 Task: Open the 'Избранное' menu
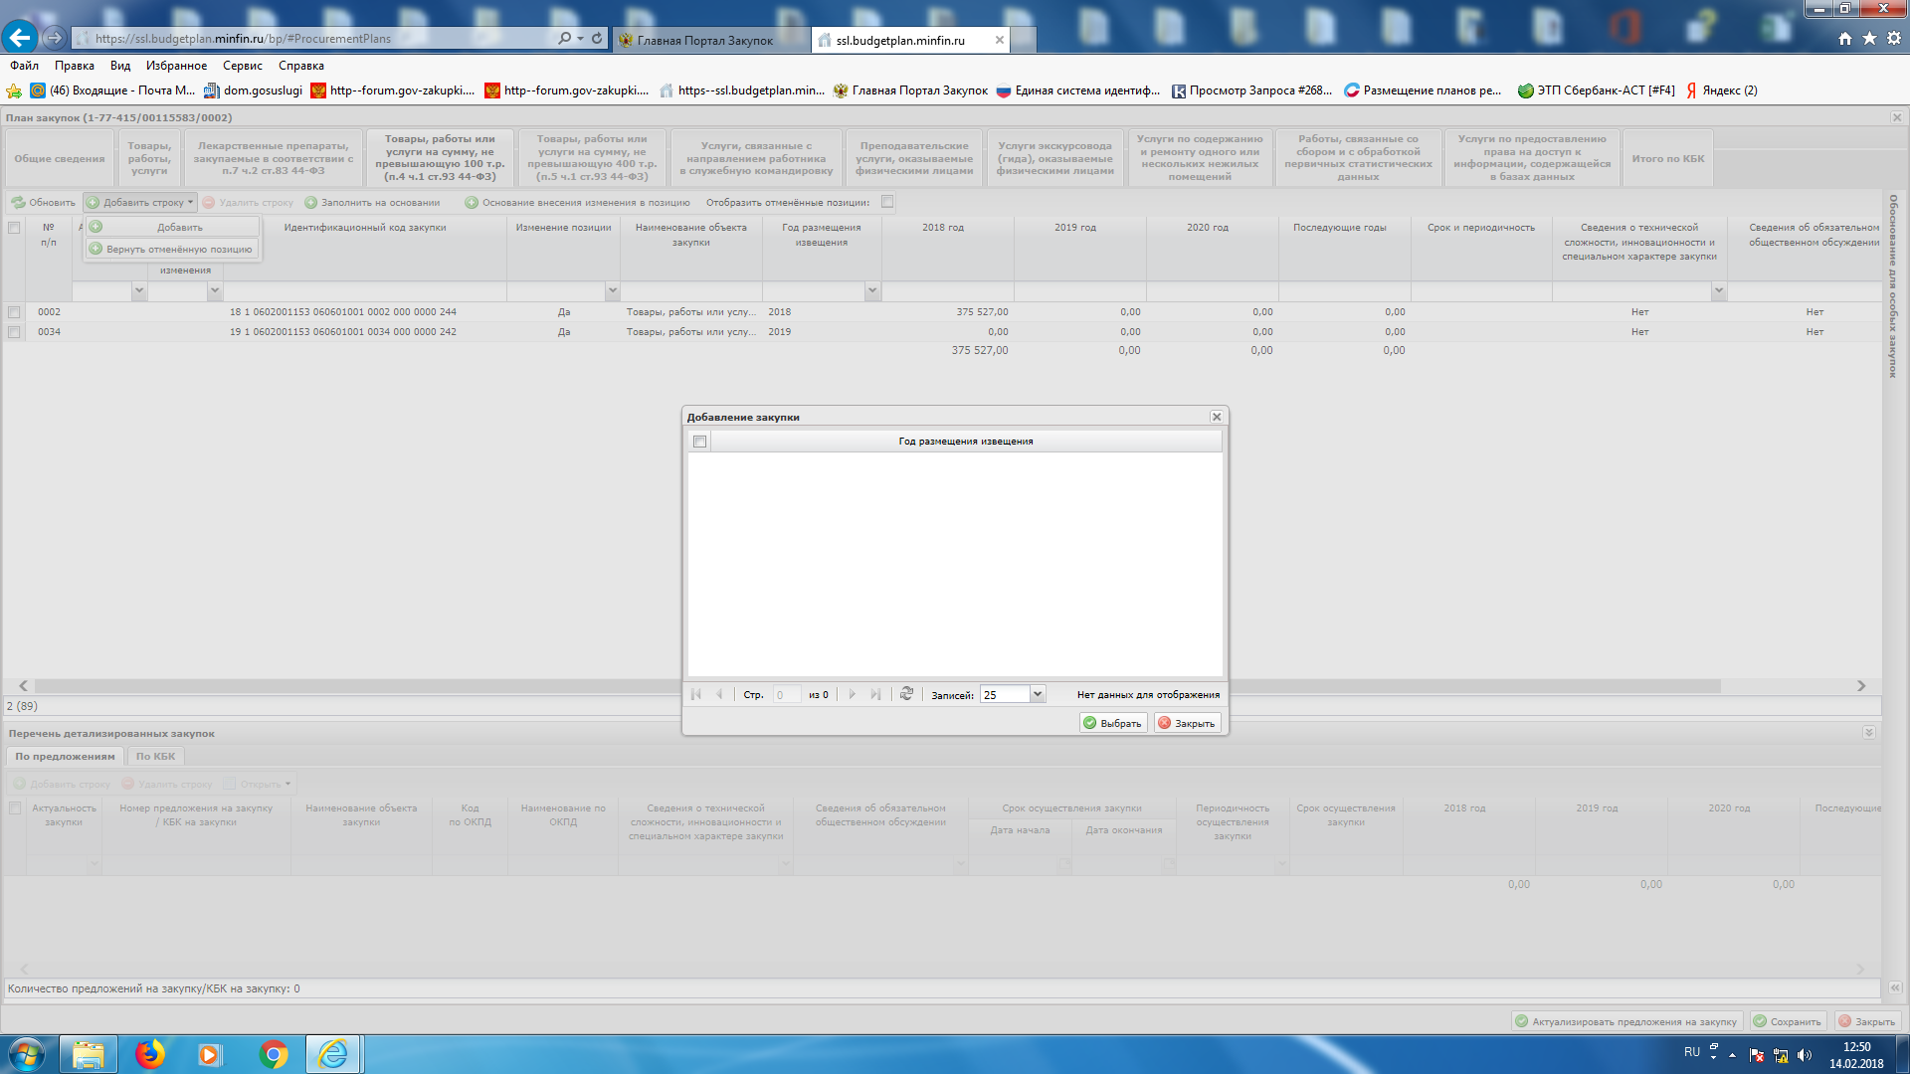pyautogui.click(x=176, y=66)
